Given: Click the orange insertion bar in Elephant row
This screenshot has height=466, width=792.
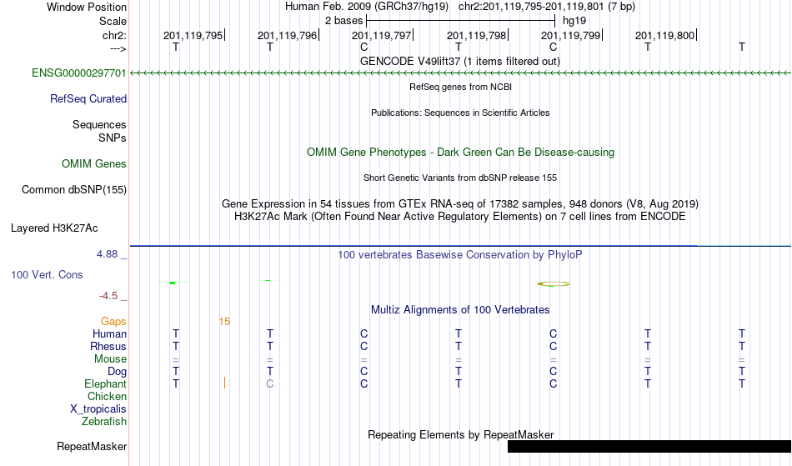Looking at the screenshot, I should click(224, 383).
